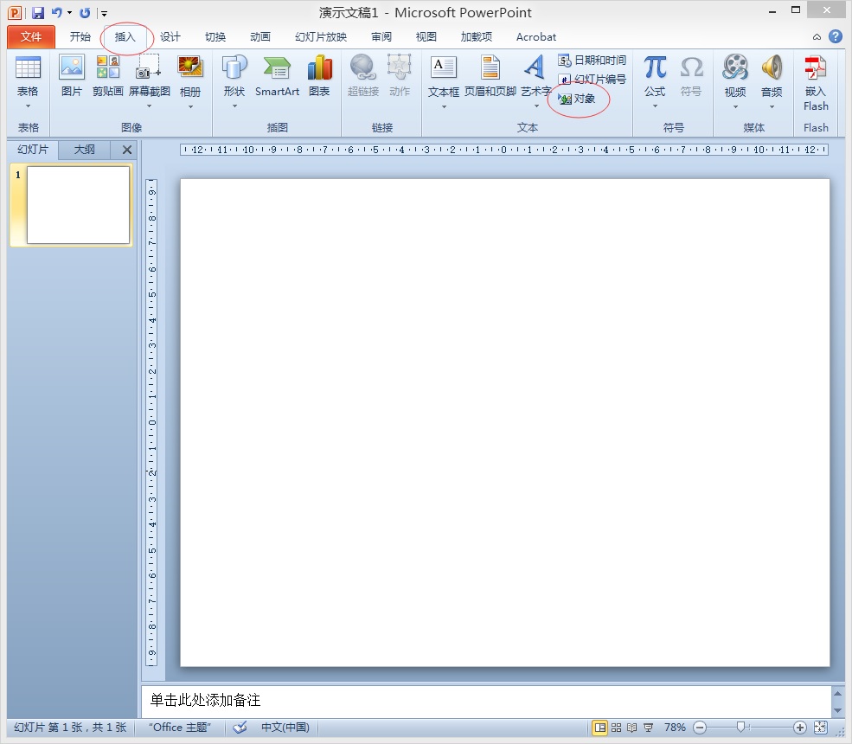Click the zoom in plus button

point(799,728)
